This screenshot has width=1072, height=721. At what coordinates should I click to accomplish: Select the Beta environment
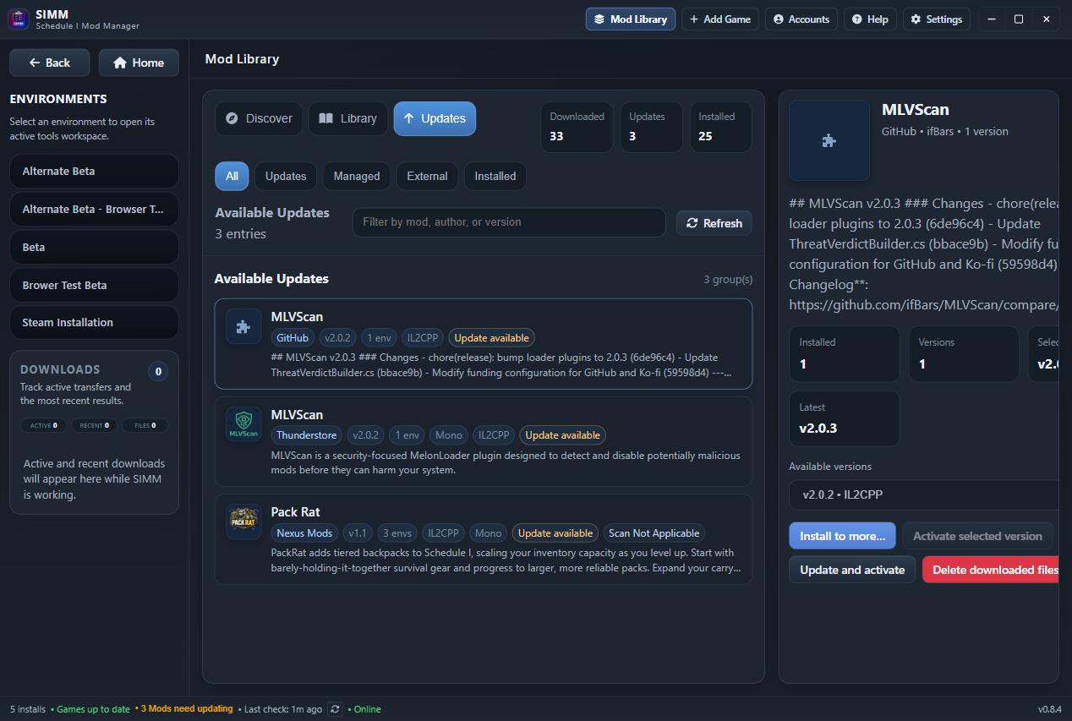tap(94, 247)
